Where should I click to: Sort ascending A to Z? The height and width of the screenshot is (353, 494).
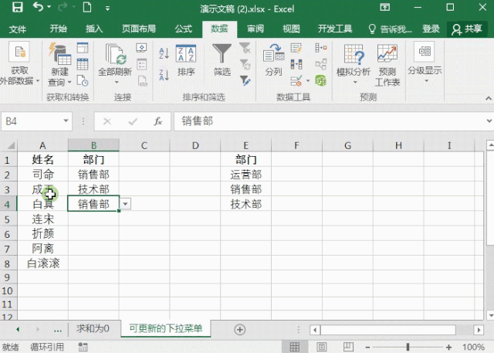pos(164,53)
